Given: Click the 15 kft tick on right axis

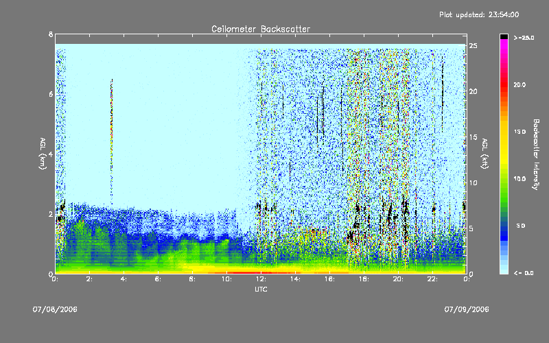Looking at the screenshot, I should point(474,137).
